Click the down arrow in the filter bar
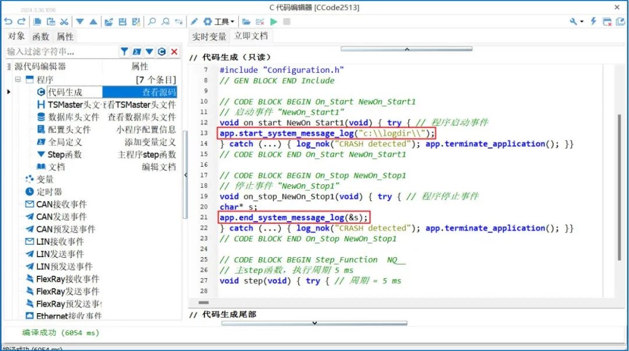The width and height of the screenshot is (629, 351). (x=149, y=51)
